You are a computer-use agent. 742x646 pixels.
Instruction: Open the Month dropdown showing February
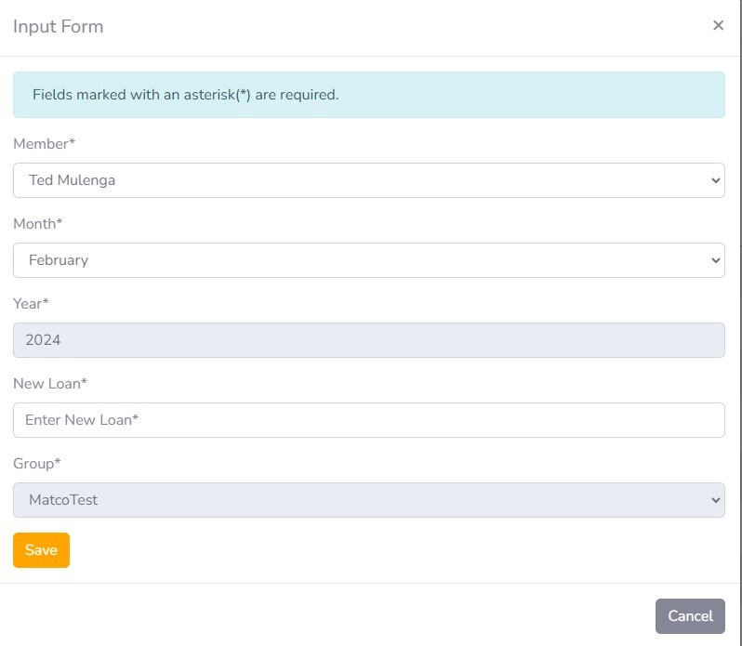368,260
